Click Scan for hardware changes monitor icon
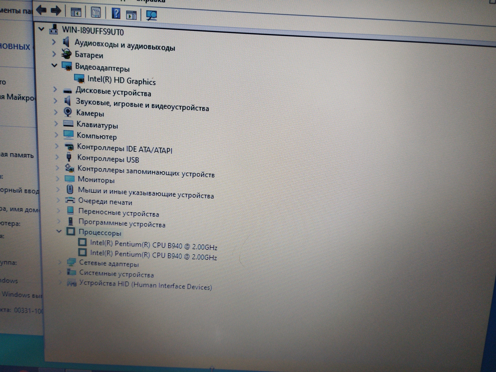This screenshot has width=496, height=372. tap(151, 15)
